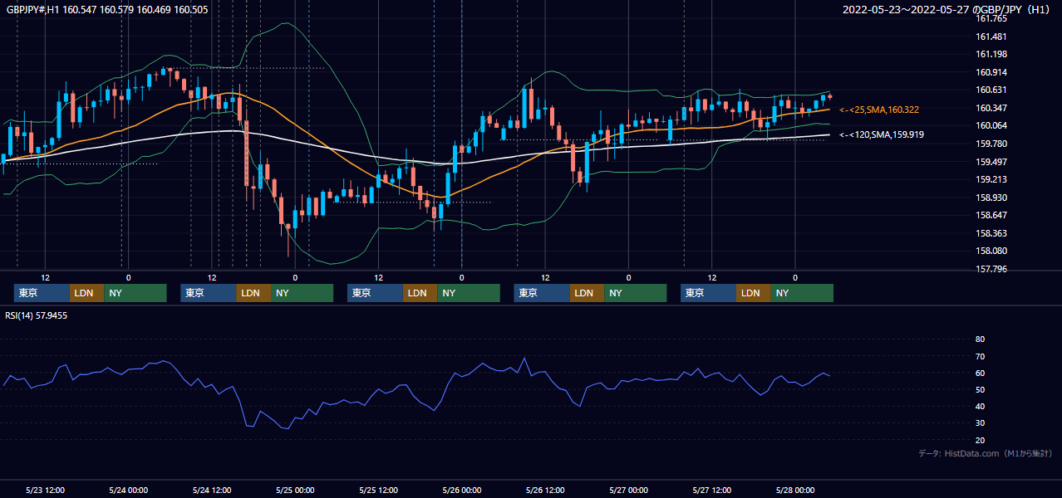The height and width of the screenshot is (498, 1062).
Task: Click the RSI(14) 57.9455 indicator label
Action: 37,315
